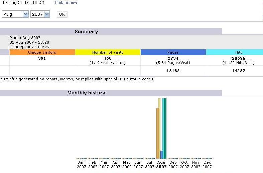Click the 'Sep 2007' chart label
This screenshot has width=263, height=173.
coord(173,165)
